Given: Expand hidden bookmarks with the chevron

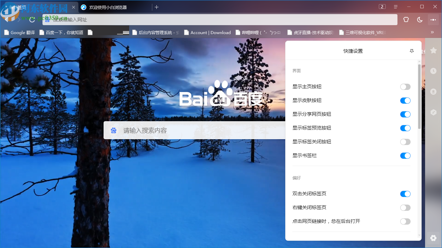Looking at the screenshot, I should (x=432, y=32).
